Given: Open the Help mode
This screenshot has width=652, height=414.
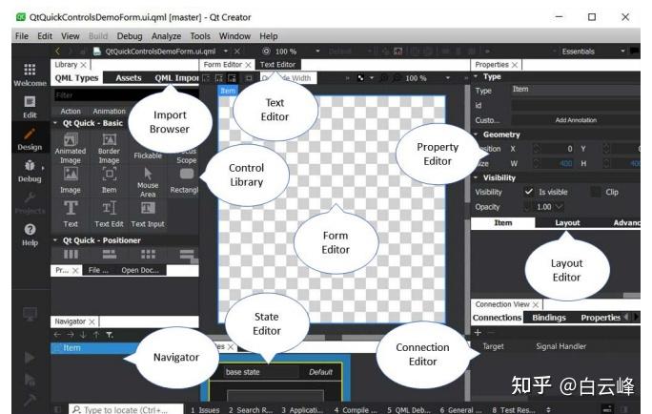Looking at the screenshot, I should point(30,235).
